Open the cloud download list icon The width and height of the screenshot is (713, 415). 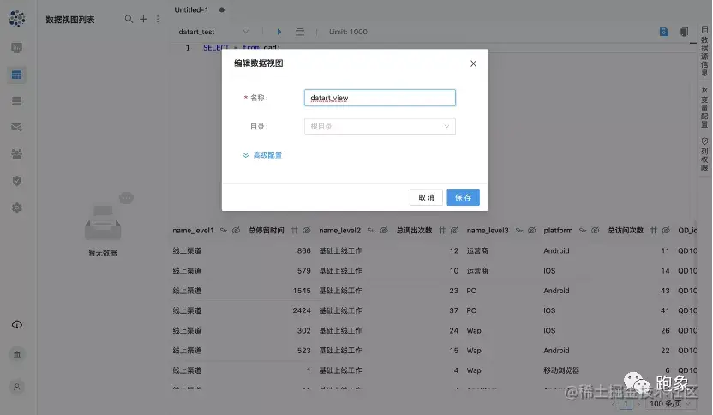pos(17,324)
